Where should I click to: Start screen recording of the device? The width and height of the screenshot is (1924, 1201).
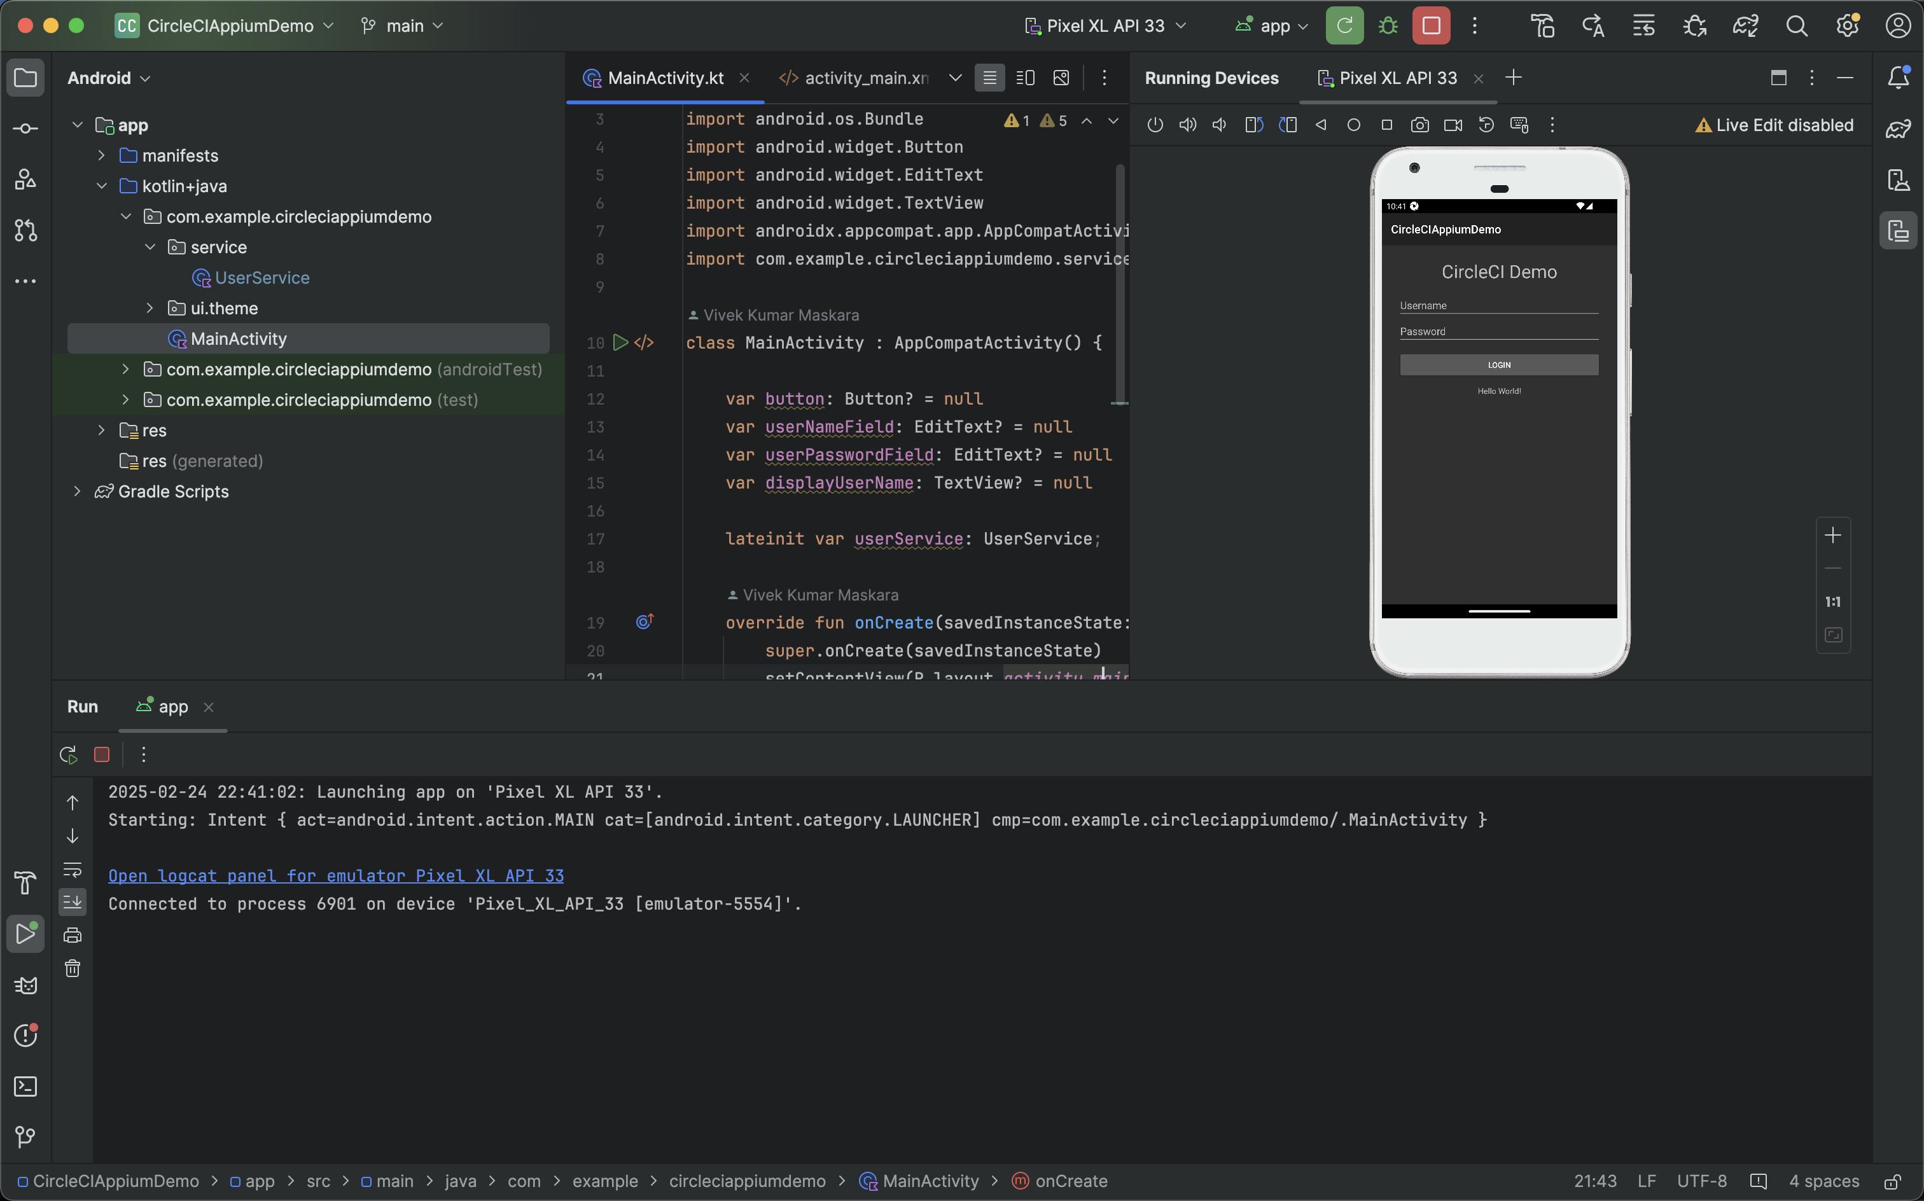click(x=1452, y=125)
